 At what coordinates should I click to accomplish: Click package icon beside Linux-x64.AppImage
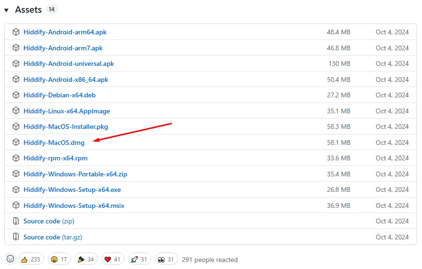[16, 111]
